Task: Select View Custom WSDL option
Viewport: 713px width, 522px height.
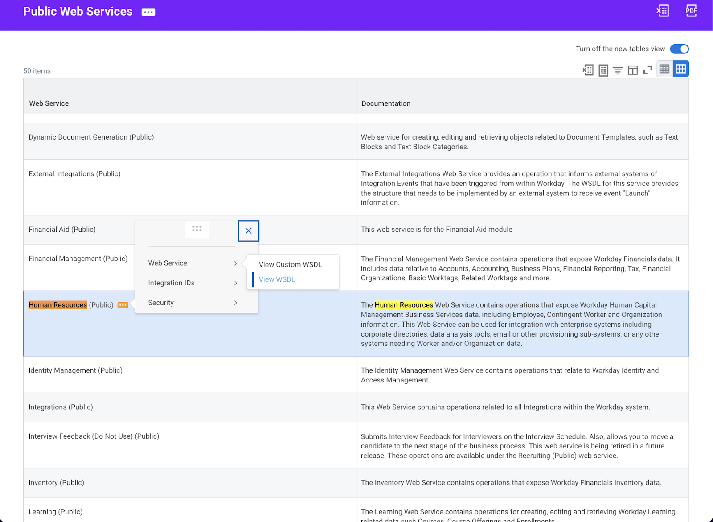Action: tap(290, 264)
